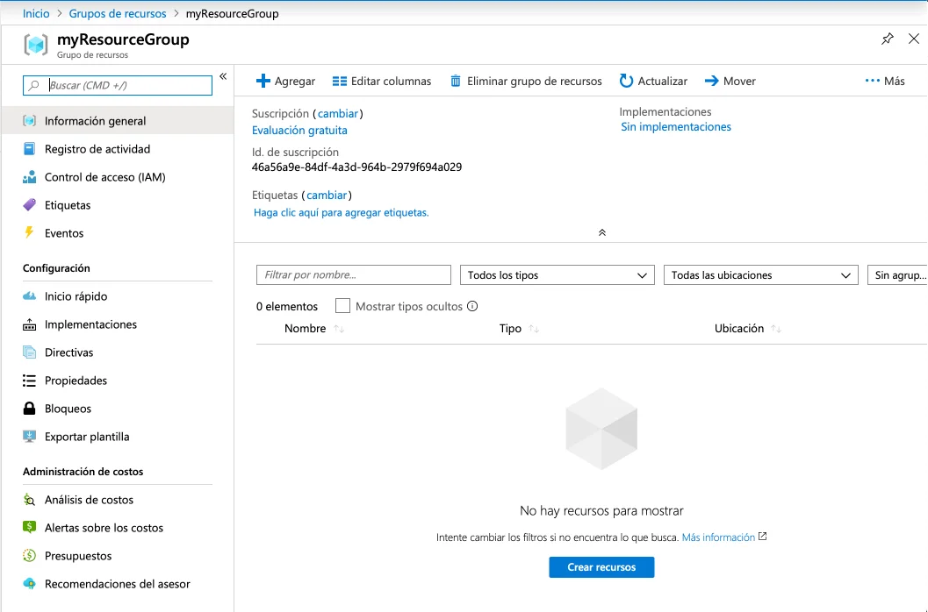Click the Exportar plantilla icon
The height and width of the screenshot is (612, 928).
(x=29, y=437)
